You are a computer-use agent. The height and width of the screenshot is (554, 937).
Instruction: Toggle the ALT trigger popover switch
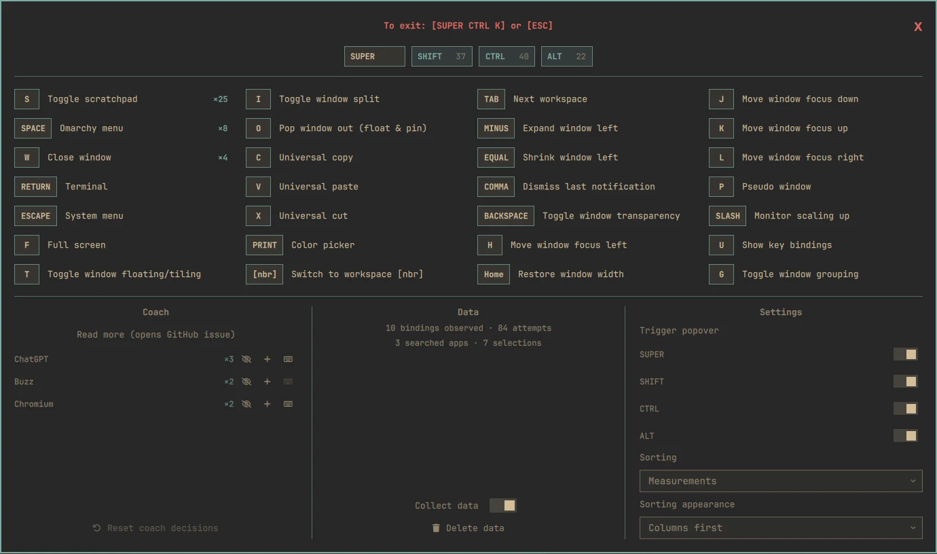click(906, 436)
